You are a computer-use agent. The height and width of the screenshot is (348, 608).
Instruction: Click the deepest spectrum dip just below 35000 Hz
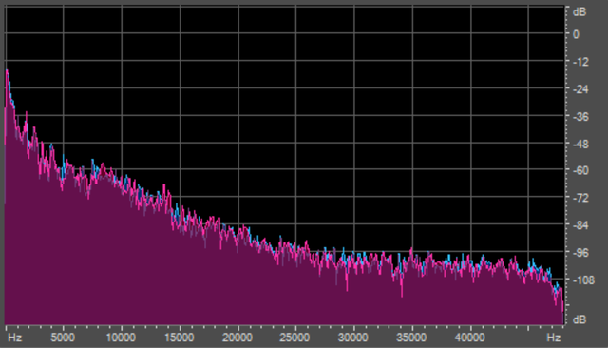click(x=402, y=296)
